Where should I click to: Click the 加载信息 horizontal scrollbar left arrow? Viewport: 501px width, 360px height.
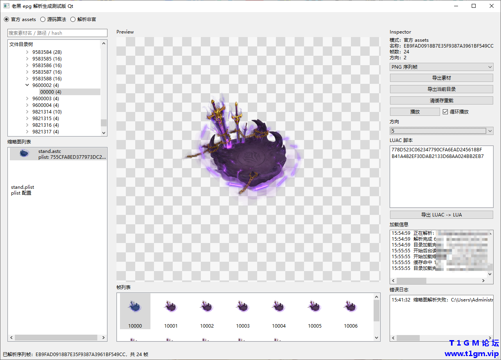394,281
